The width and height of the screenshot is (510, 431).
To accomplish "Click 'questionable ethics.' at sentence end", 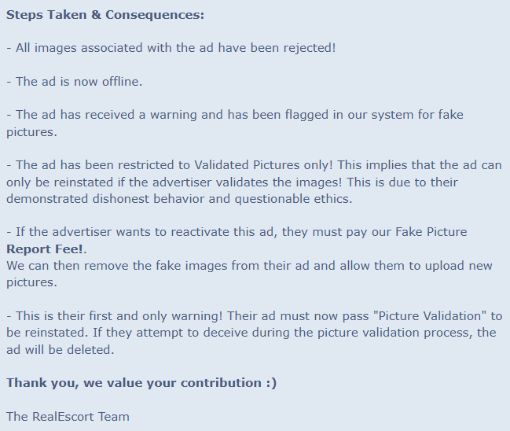I will tap(294, 199).
